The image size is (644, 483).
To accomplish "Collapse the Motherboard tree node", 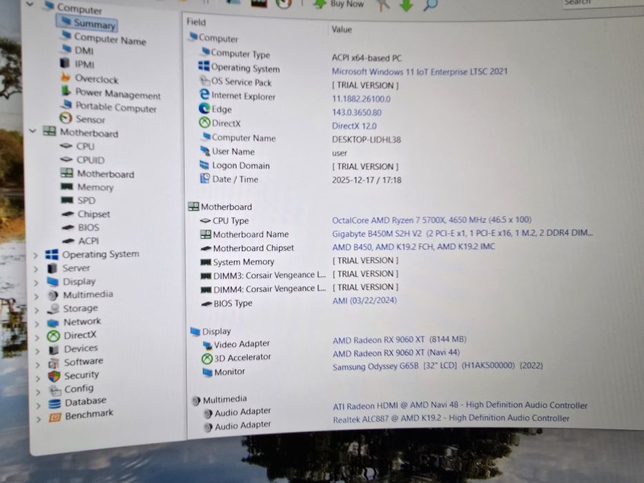I will coord(33,131).
